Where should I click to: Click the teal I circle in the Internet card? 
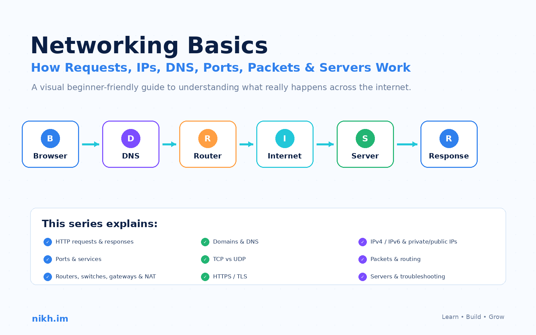coord(285,138)
